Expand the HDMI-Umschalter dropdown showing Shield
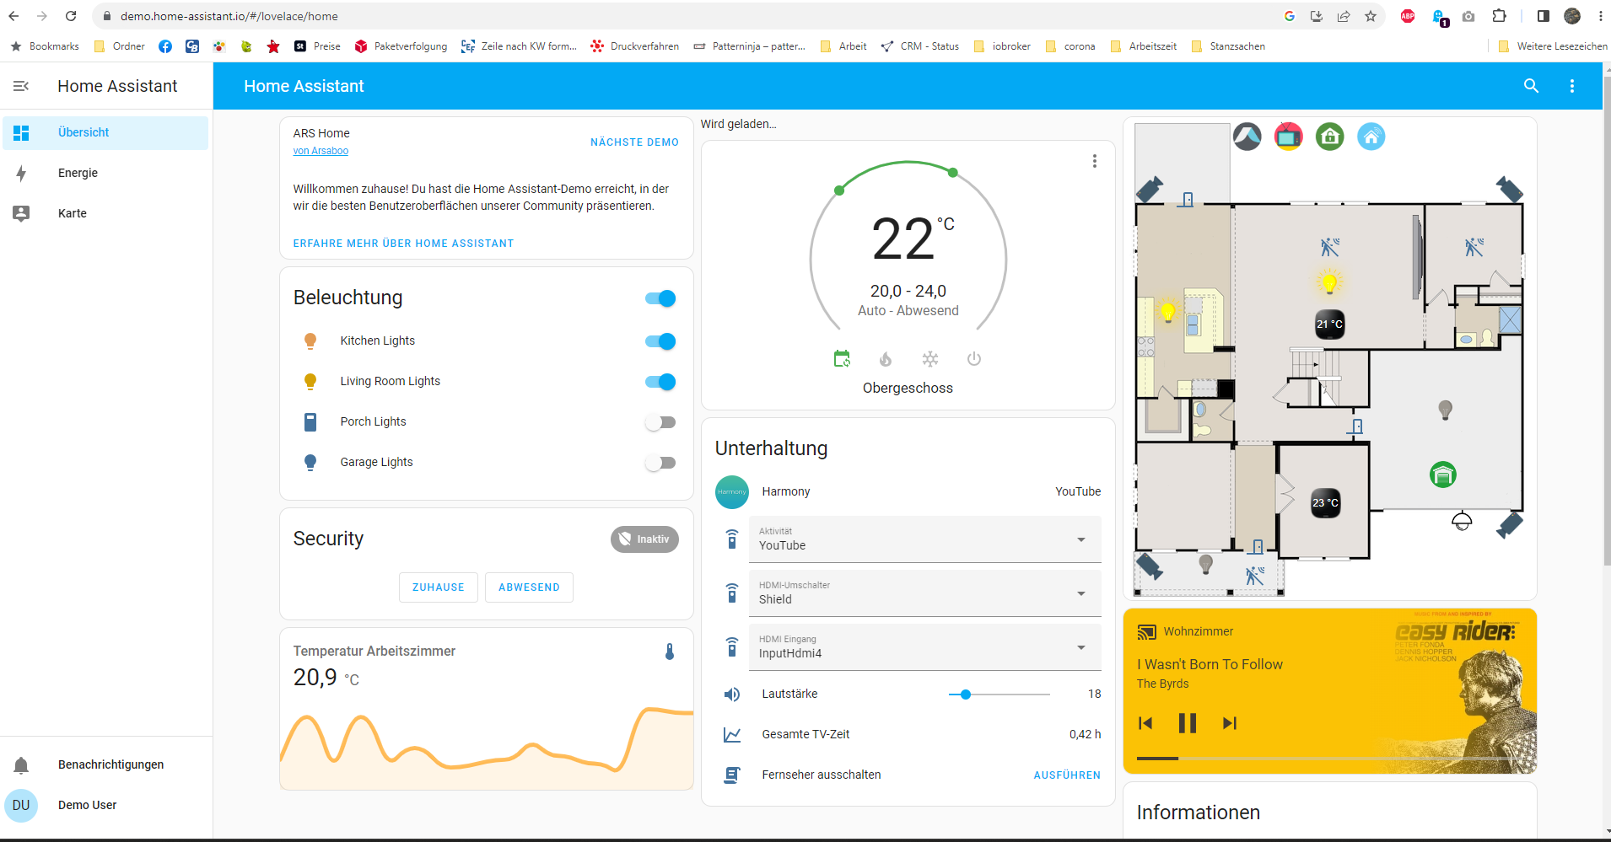 (924, 593)
